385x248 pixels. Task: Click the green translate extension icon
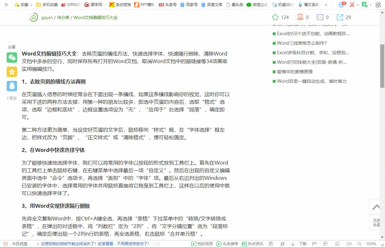365,5
